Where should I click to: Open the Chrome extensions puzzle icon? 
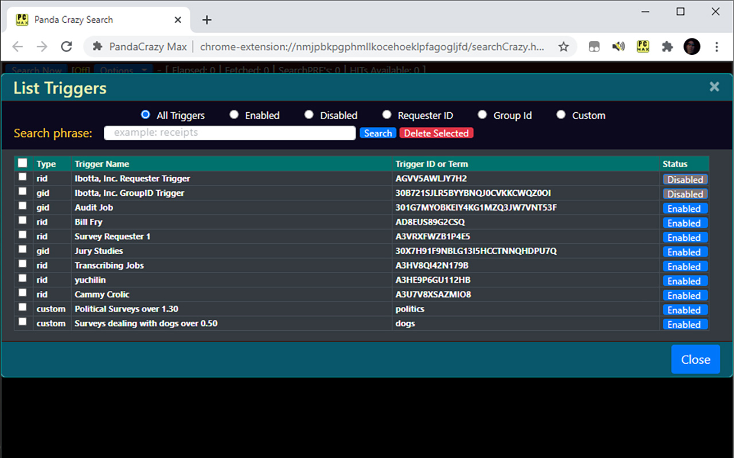point(667,47)
